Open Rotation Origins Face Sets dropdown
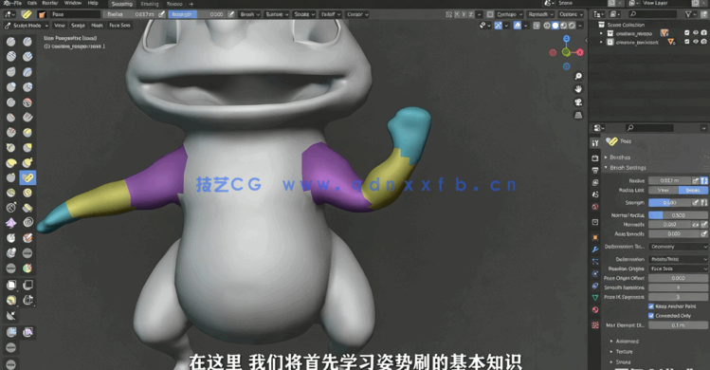 [x=679, y=268]
